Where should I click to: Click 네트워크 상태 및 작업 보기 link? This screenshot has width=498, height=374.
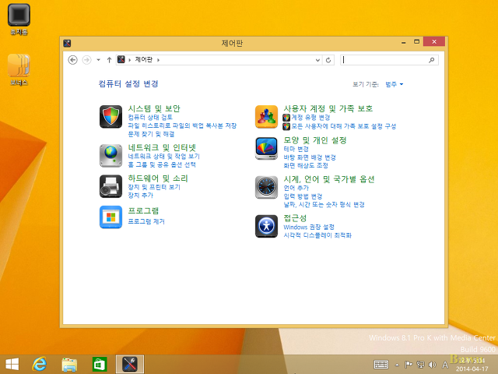click(164, 156)
